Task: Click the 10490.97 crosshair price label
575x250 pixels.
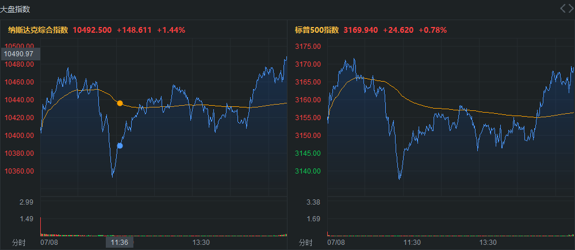Action: 20,54
